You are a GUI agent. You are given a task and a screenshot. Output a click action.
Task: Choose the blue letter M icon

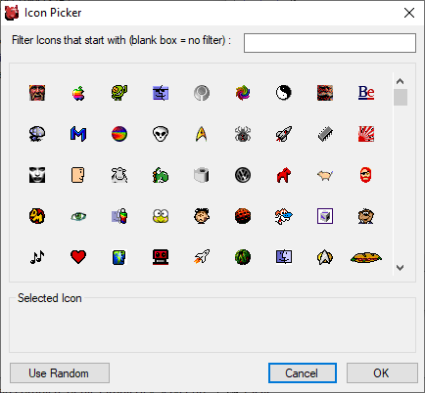[78, 134]
